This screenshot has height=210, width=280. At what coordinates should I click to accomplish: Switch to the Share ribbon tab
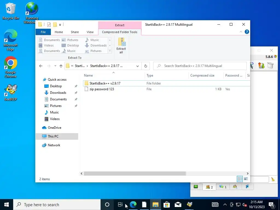(75, 32)
